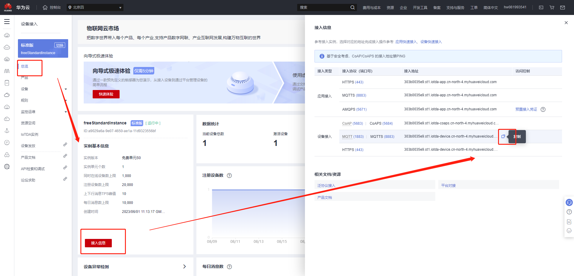Open the hamburger service list menu
Screen dimensions: 574x276
tap(7, 22)
